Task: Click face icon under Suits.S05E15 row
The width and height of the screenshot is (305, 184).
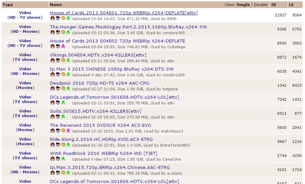Action: point(58,116)
